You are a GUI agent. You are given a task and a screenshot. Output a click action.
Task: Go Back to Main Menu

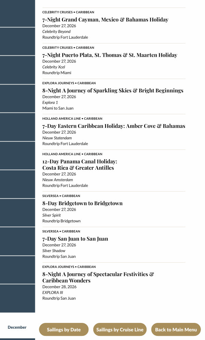point(176,330)
